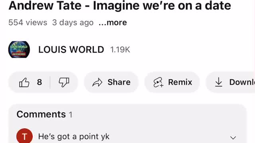The width and height of the screenshot is (255, 143).
Task: Tap the 554 views text
Action: click(28, 22)
